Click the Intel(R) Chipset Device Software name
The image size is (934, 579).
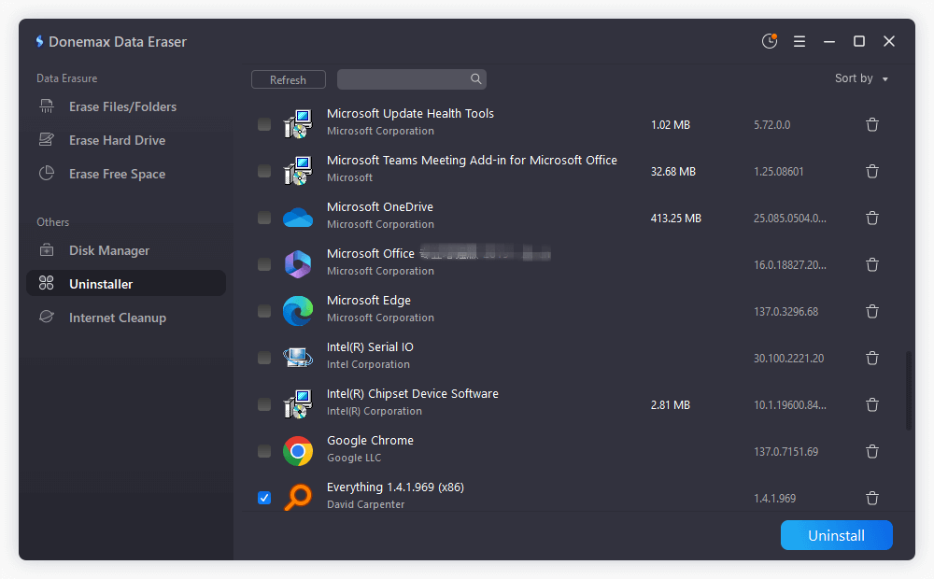[413, 394]
